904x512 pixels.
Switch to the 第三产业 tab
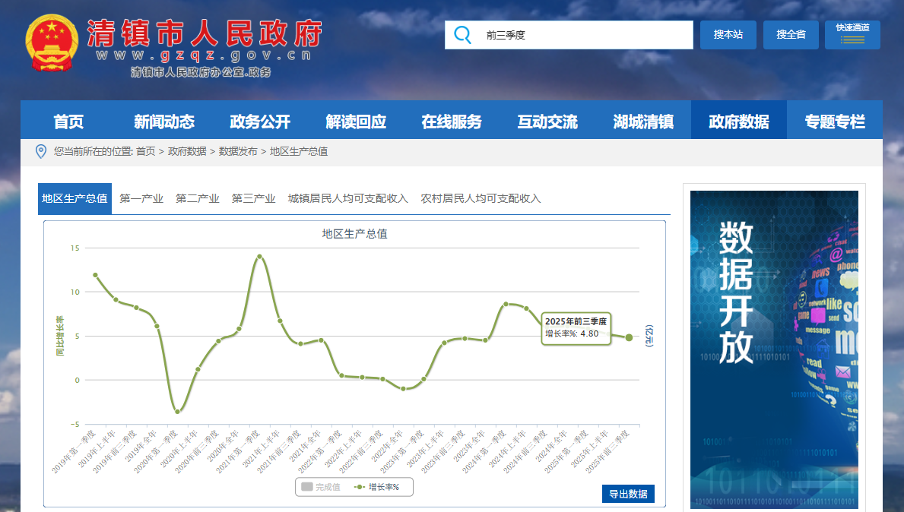(x=253, y=199)
